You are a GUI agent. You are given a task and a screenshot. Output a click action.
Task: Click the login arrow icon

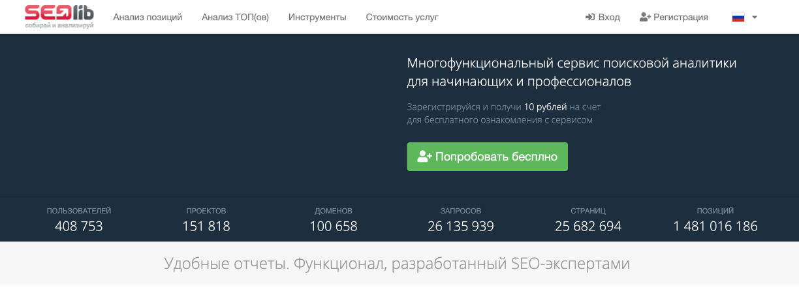590,17
